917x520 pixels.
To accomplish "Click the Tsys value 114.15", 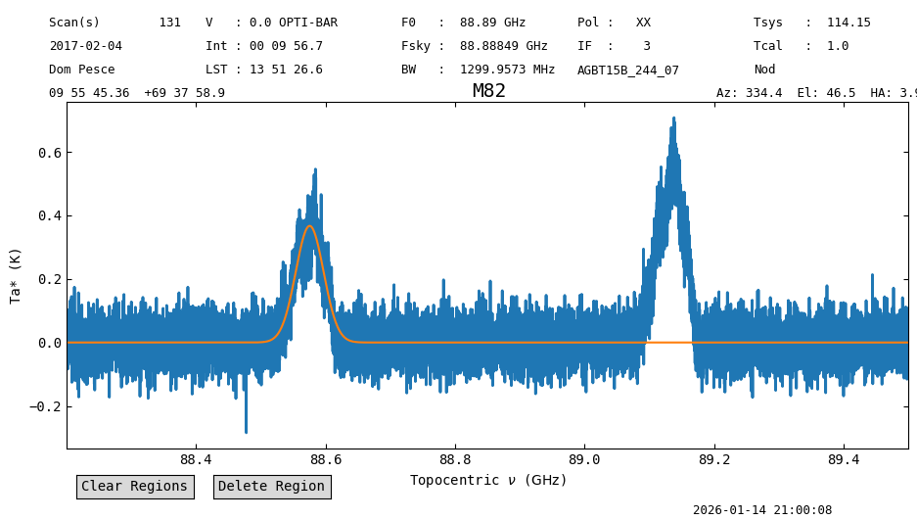I will [848, 23].
